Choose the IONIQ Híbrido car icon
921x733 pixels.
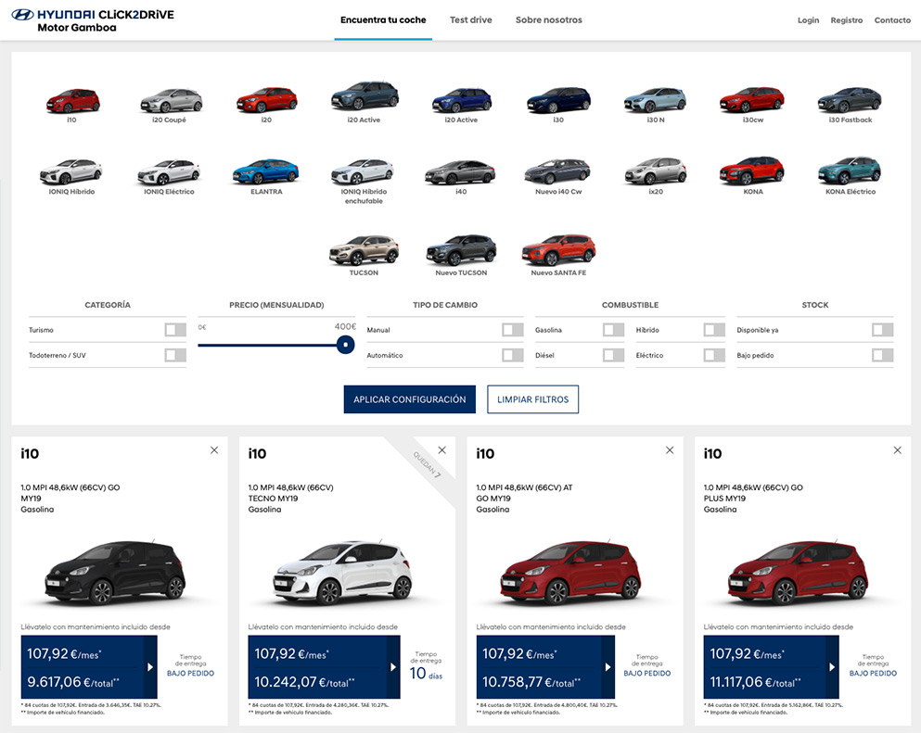click(70, 171)
